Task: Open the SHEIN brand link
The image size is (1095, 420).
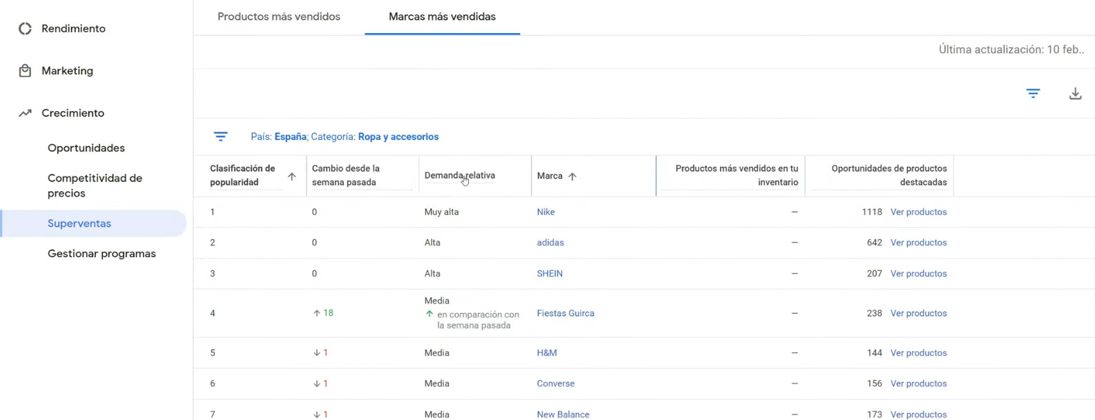Action: click(x=550, y=274)
